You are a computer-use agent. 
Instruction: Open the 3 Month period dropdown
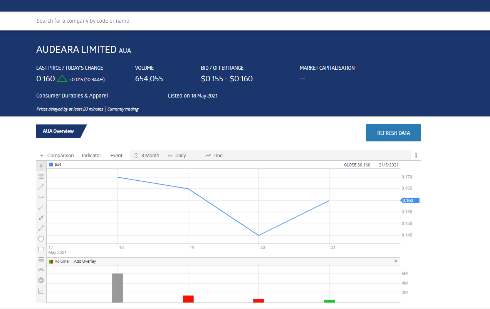(146, 156)
